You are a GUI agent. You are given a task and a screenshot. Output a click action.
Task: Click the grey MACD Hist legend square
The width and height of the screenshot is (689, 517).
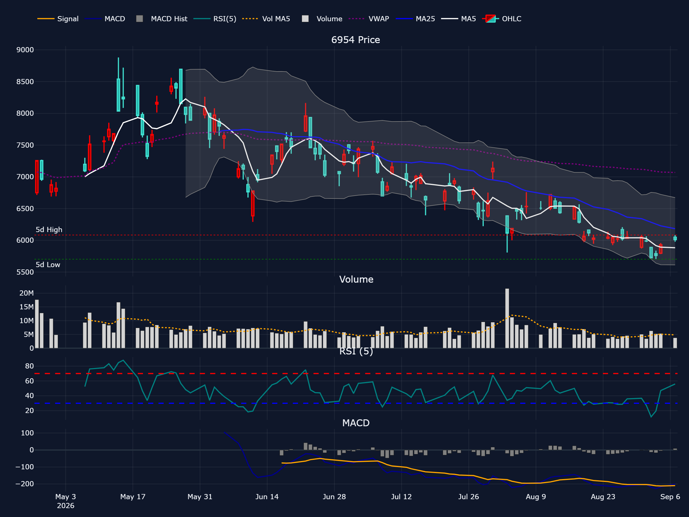[x=140, y=19]
